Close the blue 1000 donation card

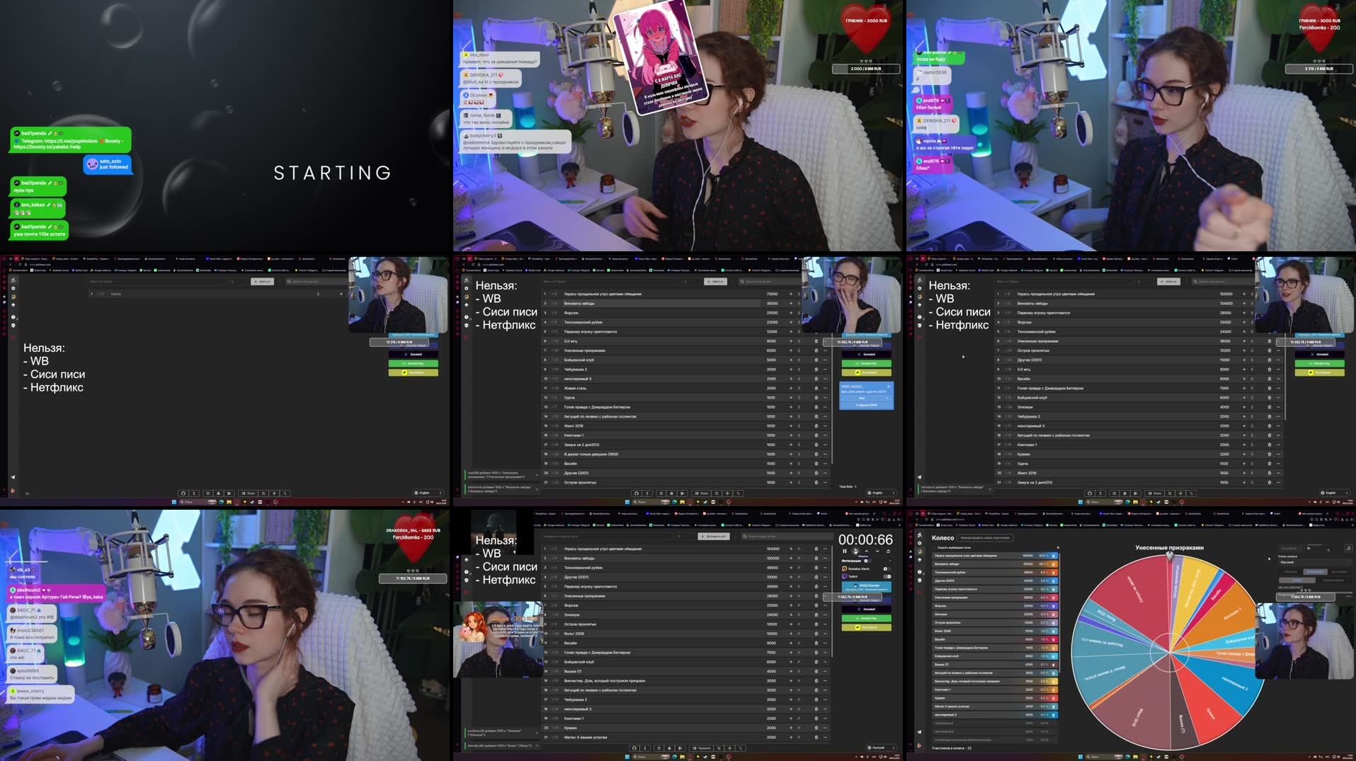[889, 387]
